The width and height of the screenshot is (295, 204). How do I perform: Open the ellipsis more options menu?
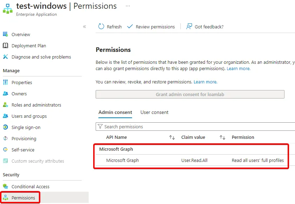point(128,6)
